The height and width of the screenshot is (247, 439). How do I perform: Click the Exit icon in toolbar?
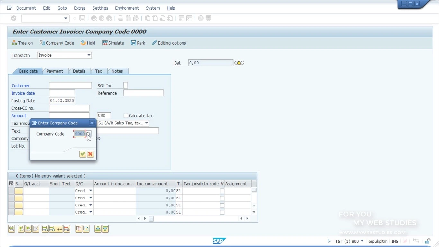pyautogui.click(x=102, y=18)
